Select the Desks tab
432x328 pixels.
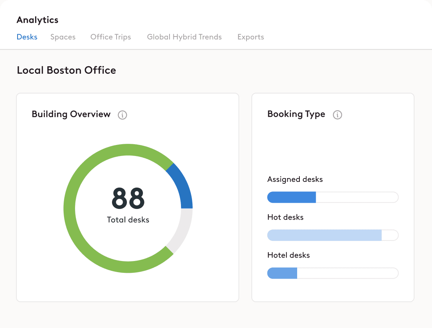[27, 37]
